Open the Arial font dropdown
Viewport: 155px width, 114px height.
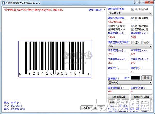click(x=130, y=46)
